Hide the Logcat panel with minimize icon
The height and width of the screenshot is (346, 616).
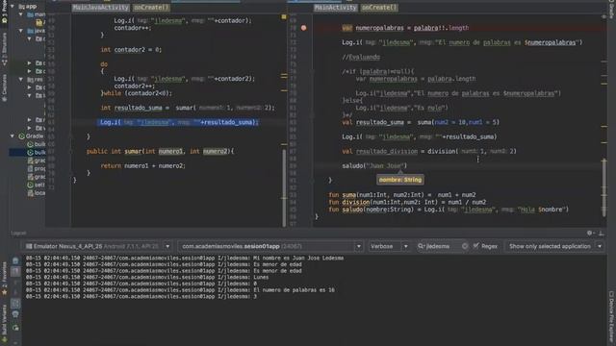pyautogui.click(x=601, y=233)
